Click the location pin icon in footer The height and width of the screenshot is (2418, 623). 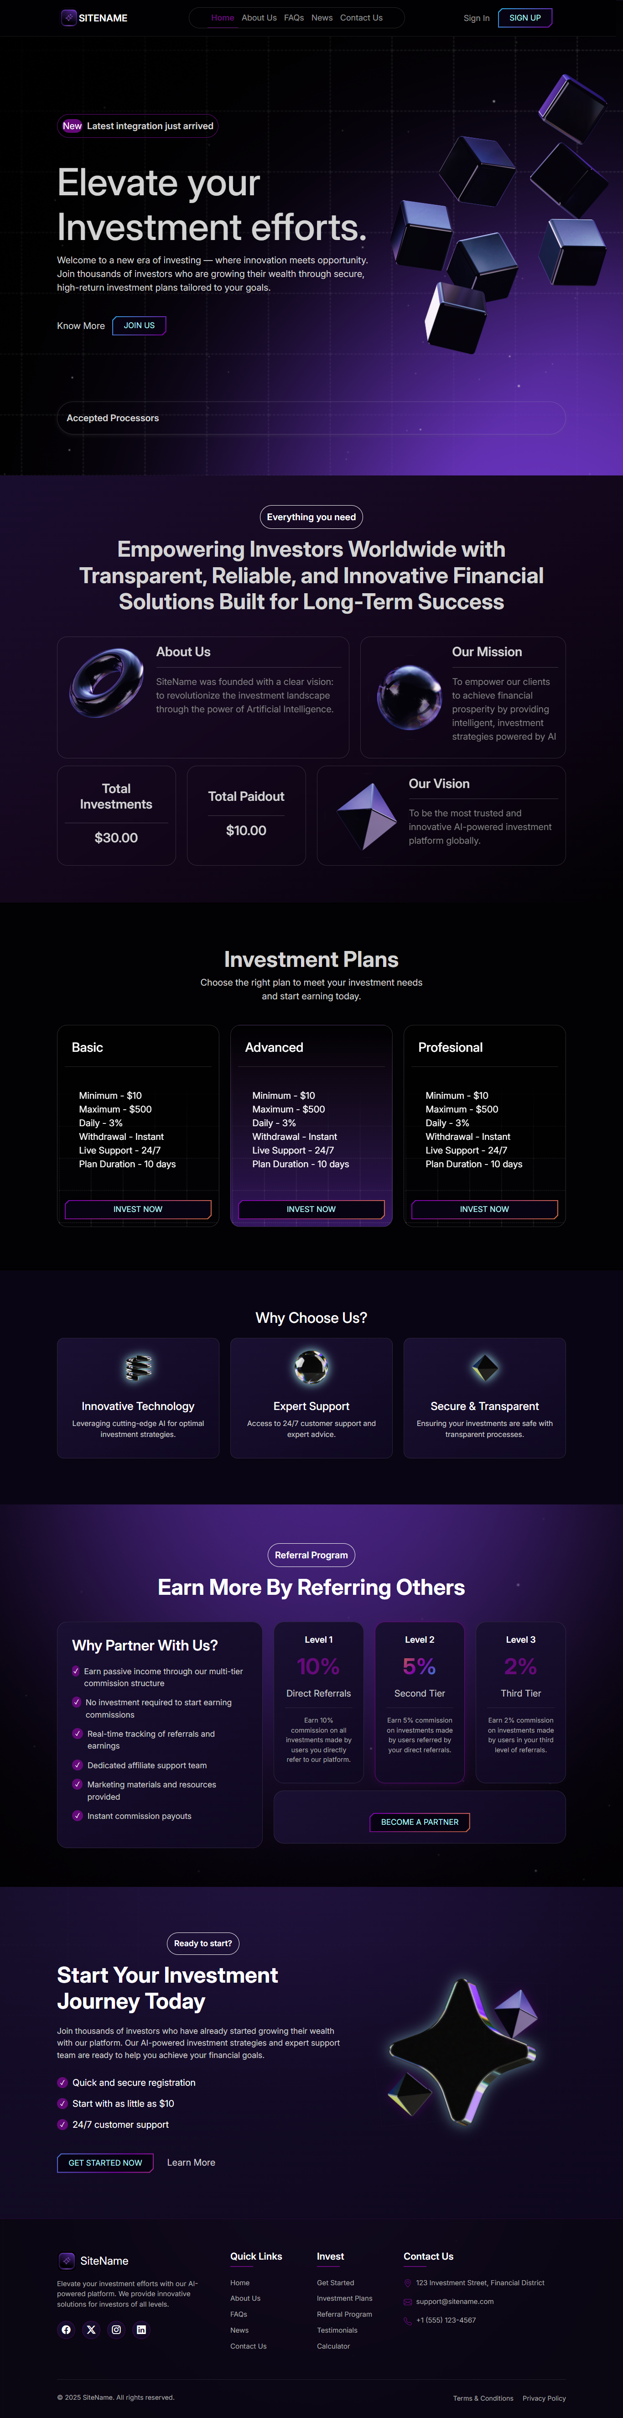[x=408, y=2283]
